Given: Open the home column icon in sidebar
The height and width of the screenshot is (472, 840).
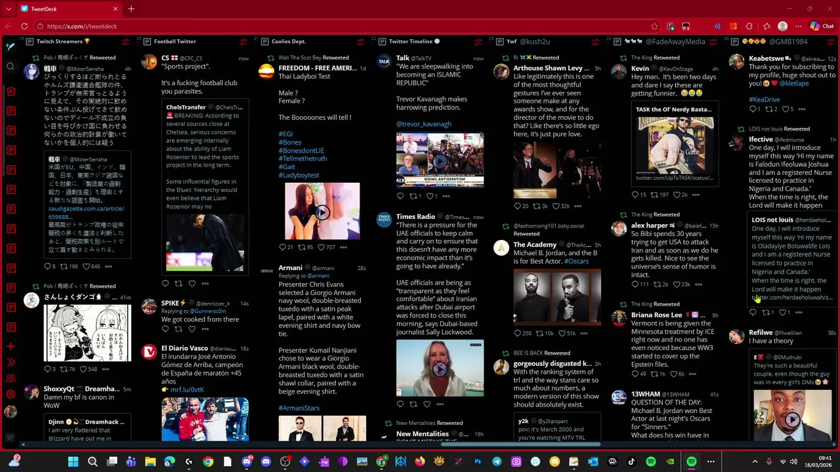Looking at the screenshot, I should point(10,92).
